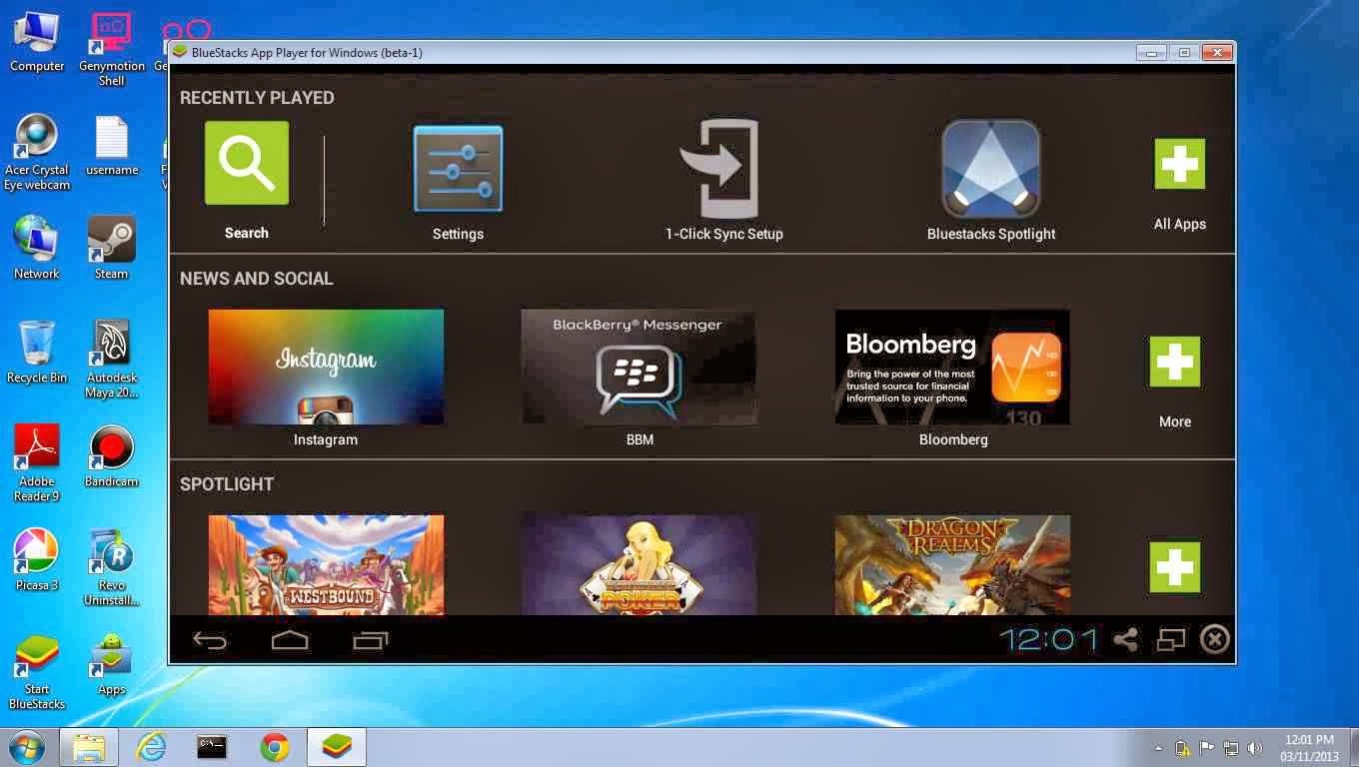Click the Instagram caption text
1359x767 pixels.
pos(326,439)
